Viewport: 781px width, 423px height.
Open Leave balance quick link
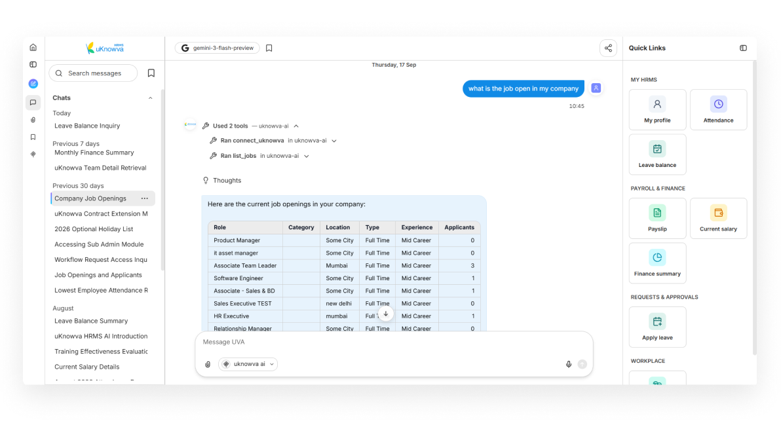coord(657,155)
